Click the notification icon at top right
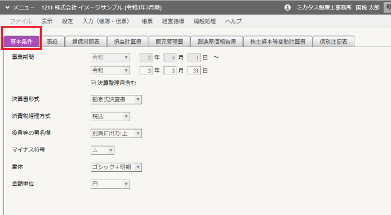The width and height of the screenshot is (391, 215). (388, 7)
